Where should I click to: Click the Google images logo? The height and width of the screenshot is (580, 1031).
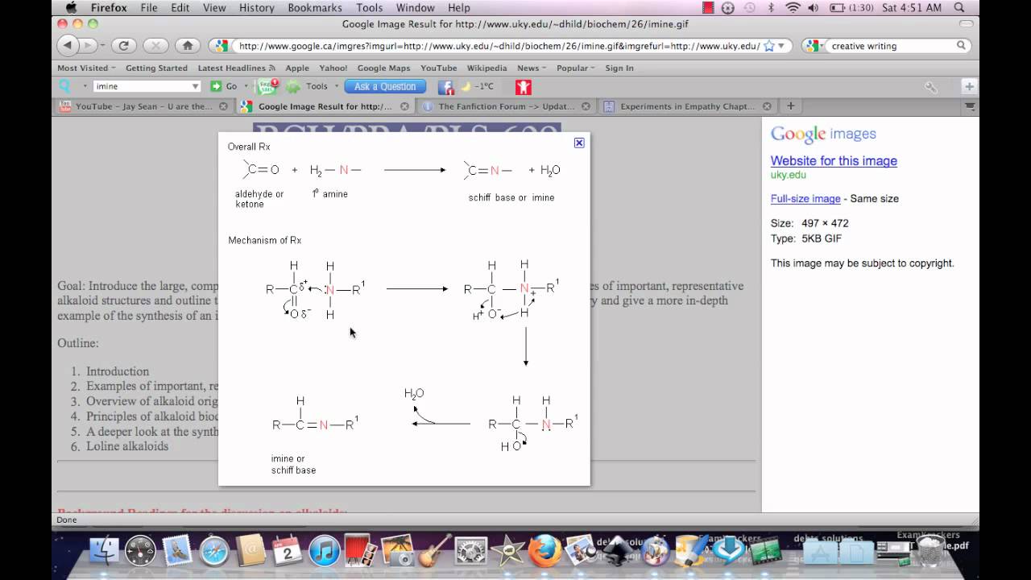(823, 135)
